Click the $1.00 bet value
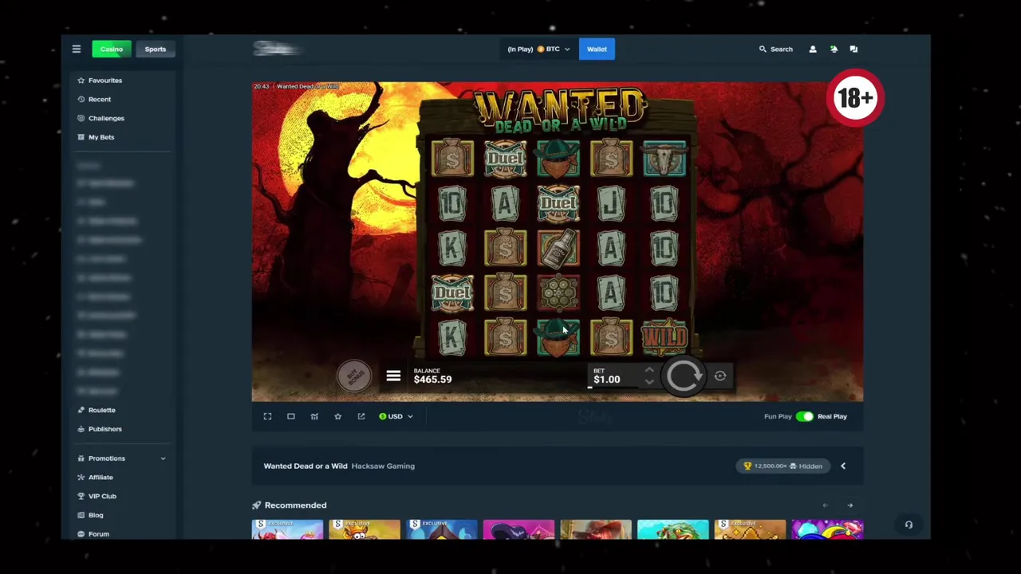 click(x=606, y=379)
